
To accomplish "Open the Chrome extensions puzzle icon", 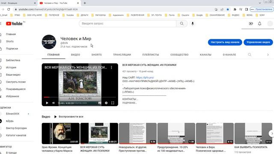I will click(235, 9).
